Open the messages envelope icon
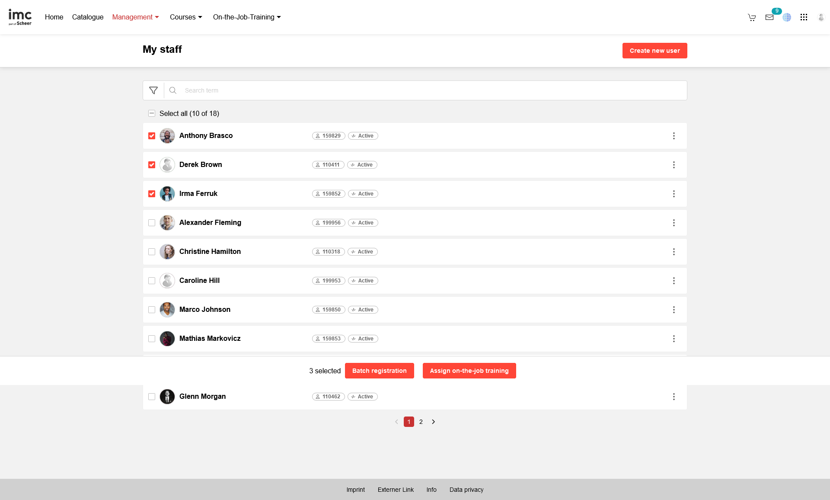The height and width of the screenshot is (500, 830). (769, 17)
